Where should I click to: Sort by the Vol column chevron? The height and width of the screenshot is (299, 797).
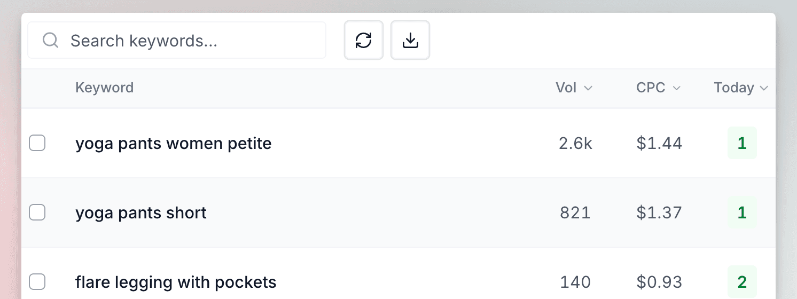tap(588, 88)
